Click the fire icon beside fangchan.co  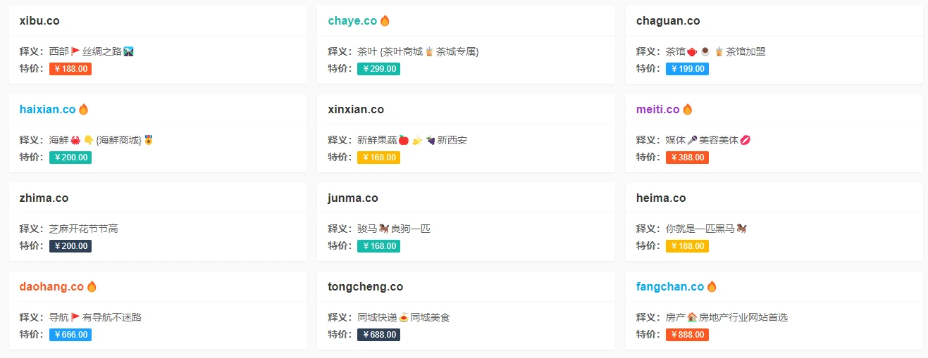712,287
